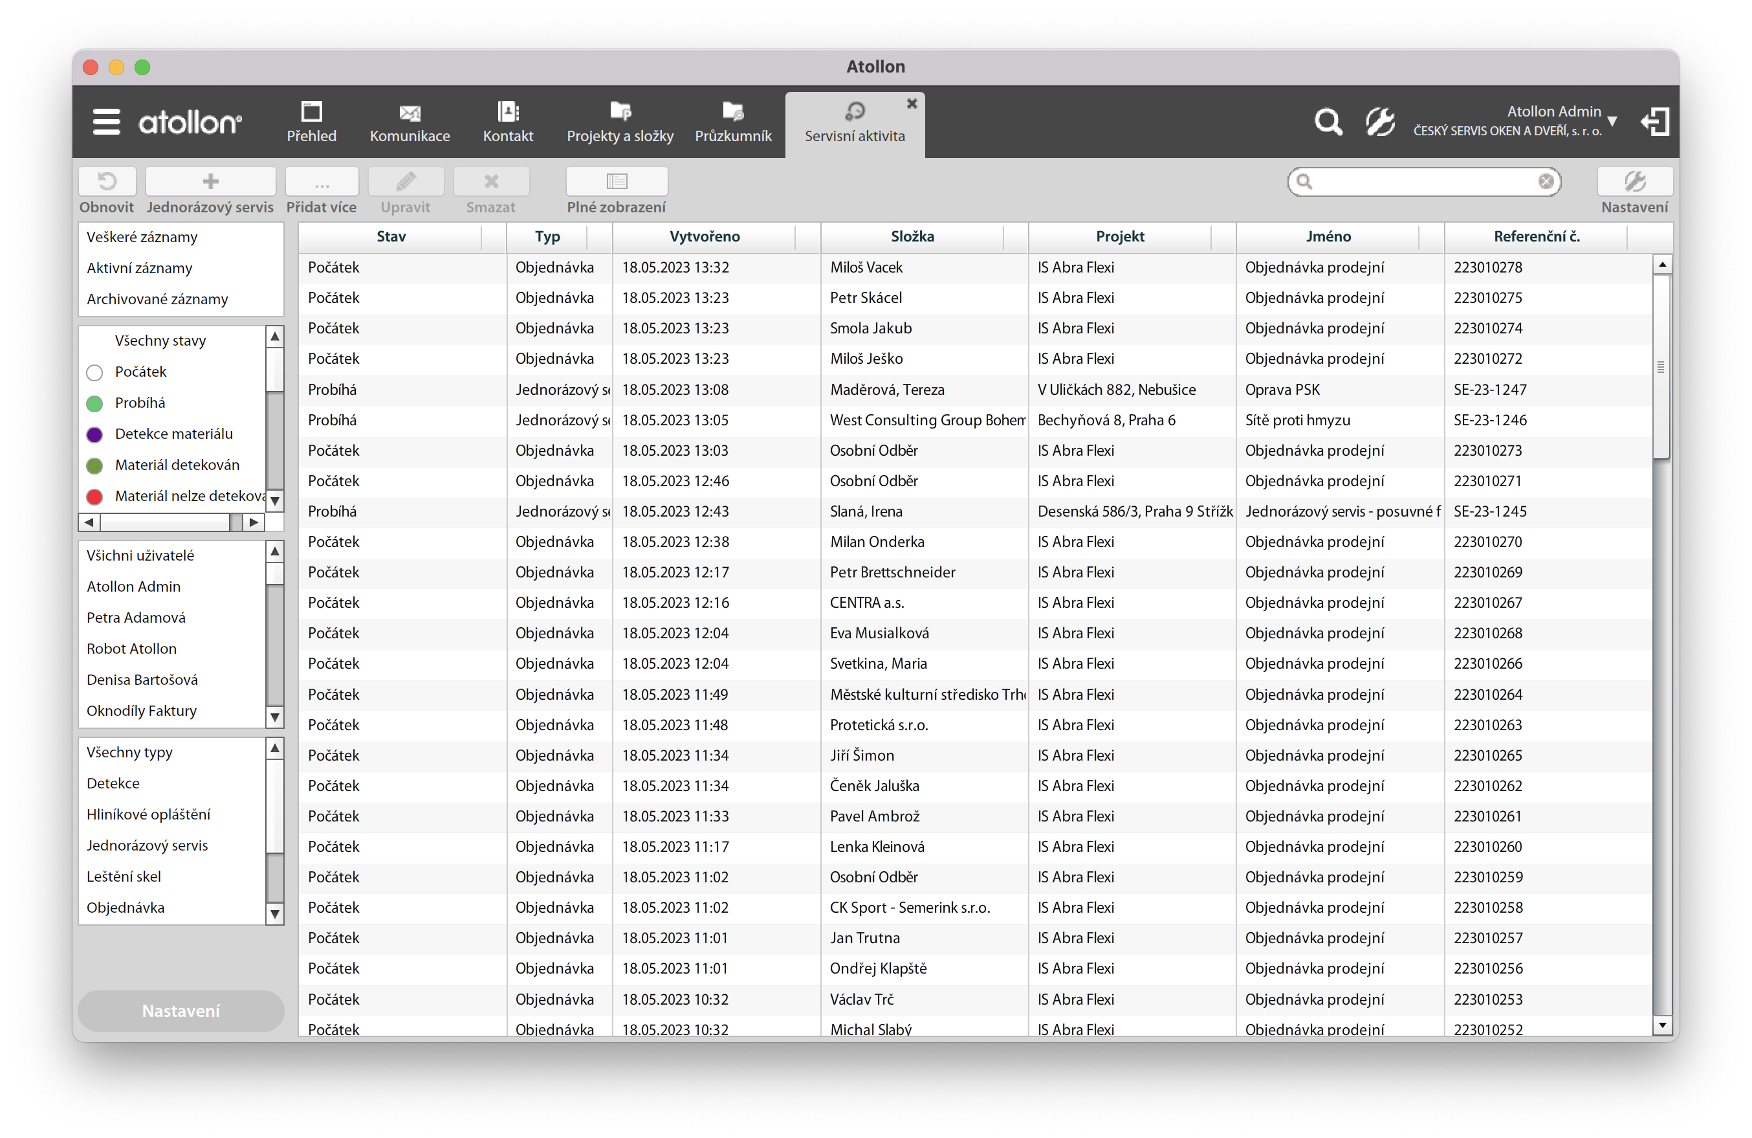Click the logout icon in header
This screenshot has height=1138, width=1752.
(1655, 122)
